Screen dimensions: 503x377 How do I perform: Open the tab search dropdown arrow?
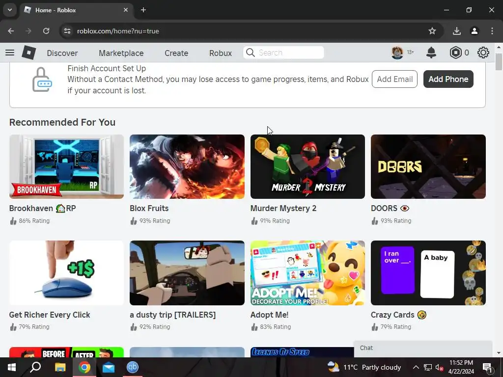coord(10,10)
